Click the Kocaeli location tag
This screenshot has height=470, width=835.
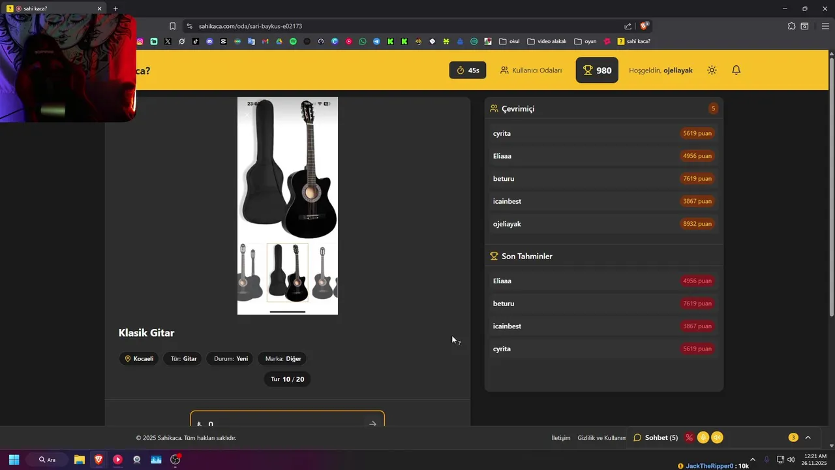click(139, 358)
